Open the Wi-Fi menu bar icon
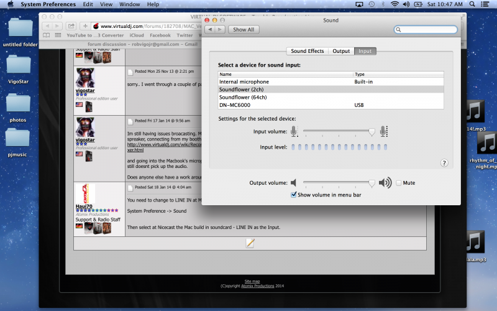Image resolution: width=497 pixels, height=311 pixels. [394, 4]
